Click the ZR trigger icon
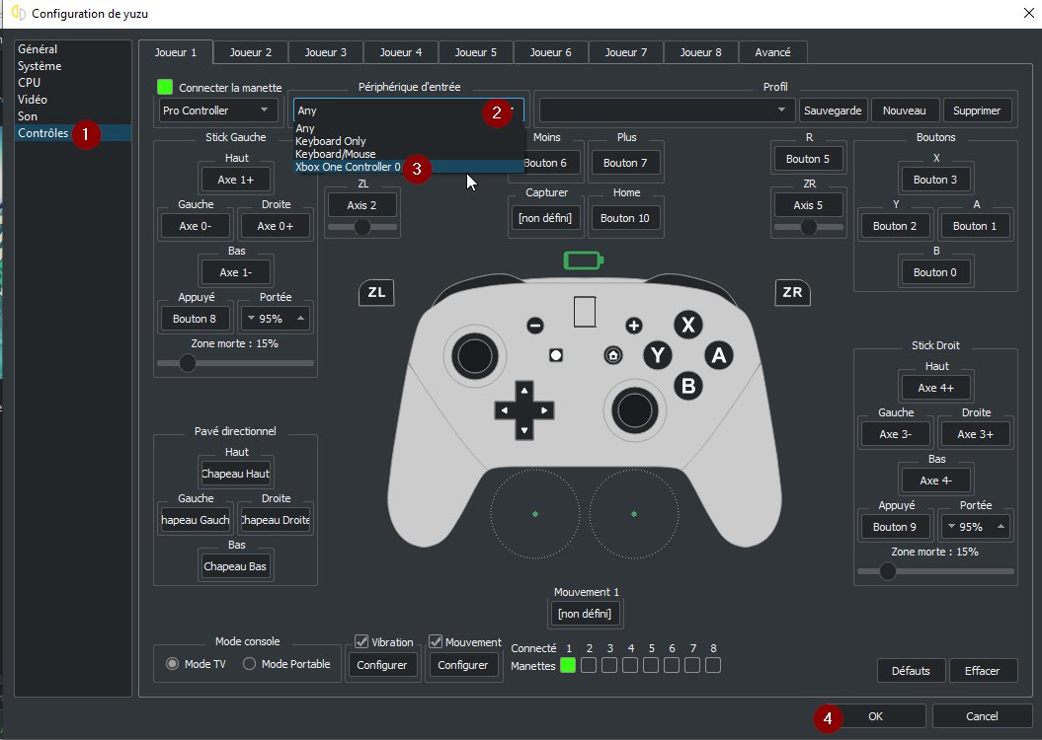The height and width of the screenshot is (740, 1042). click(x=792, y=292)
